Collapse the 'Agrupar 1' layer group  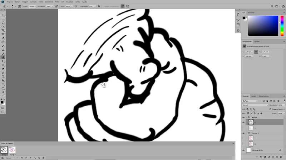[247, 133]
